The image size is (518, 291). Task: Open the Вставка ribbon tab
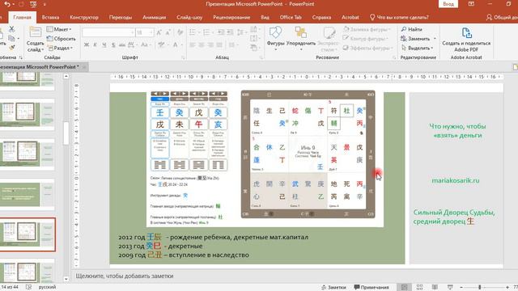pos(50,17)
